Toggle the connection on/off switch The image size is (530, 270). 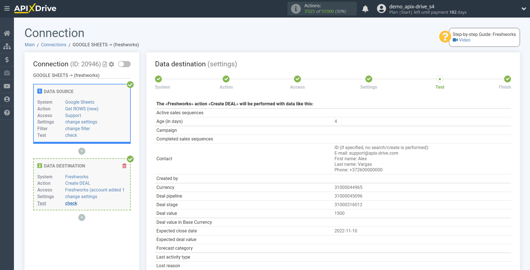tap(124, 64)
